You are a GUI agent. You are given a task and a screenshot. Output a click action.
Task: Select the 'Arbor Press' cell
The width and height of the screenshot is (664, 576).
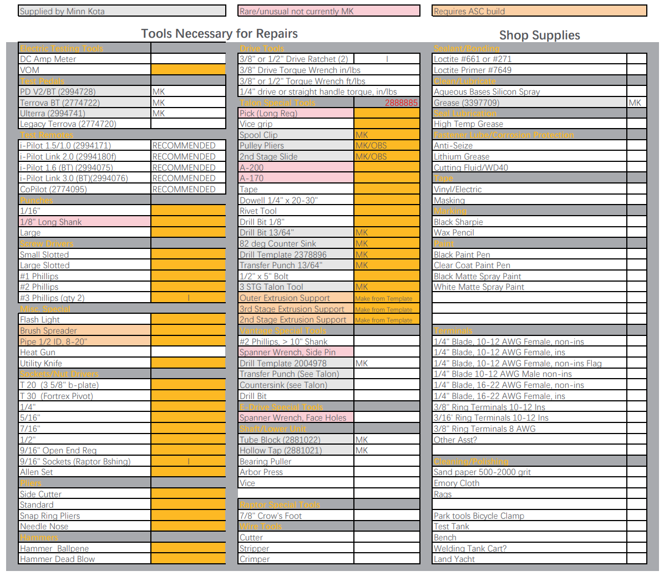coord(296,472)
